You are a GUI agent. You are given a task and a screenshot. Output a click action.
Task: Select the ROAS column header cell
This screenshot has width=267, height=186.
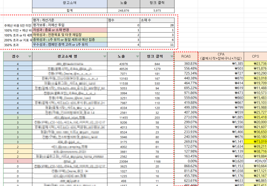[x=186, y=56]
